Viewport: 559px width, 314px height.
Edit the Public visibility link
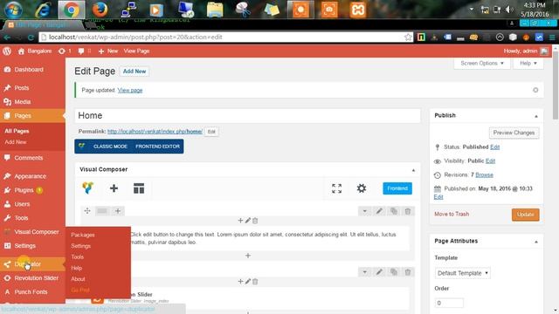point(491,160)
